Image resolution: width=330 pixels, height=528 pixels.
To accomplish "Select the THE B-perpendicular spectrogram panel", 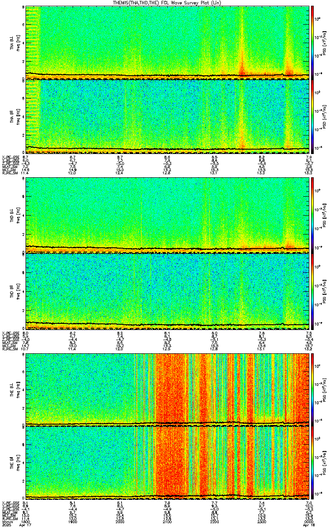I will [167, 389].
